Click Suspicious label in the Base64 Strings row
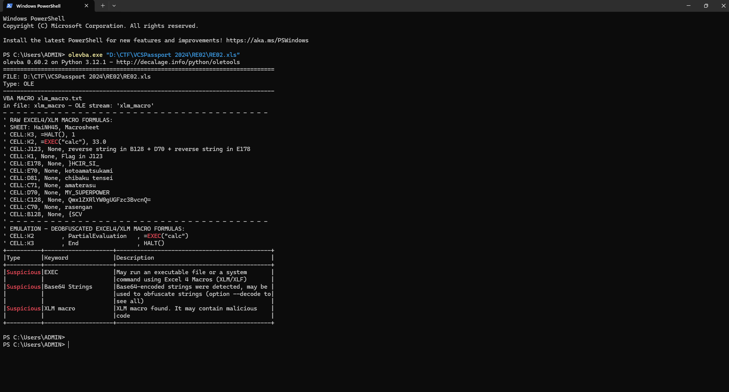 pyautogui.click(x=23, y=287)
